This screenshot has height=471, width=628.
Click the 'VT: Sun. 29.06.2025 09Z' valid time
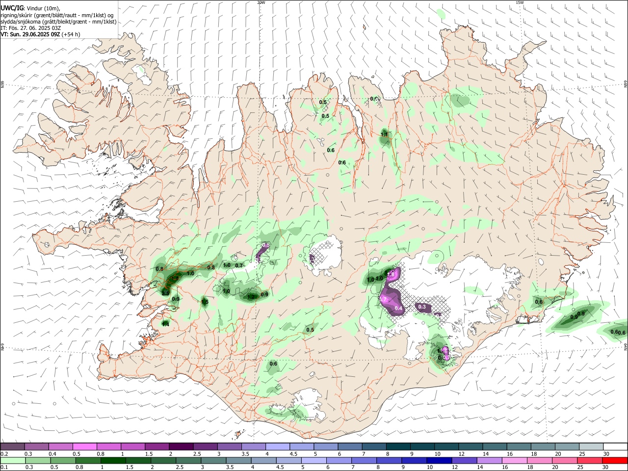click(x=30, y=34)
